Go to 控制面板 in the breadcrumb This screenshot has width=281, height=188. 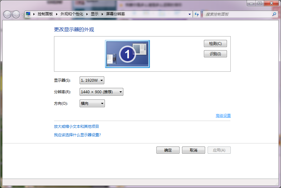45,14
